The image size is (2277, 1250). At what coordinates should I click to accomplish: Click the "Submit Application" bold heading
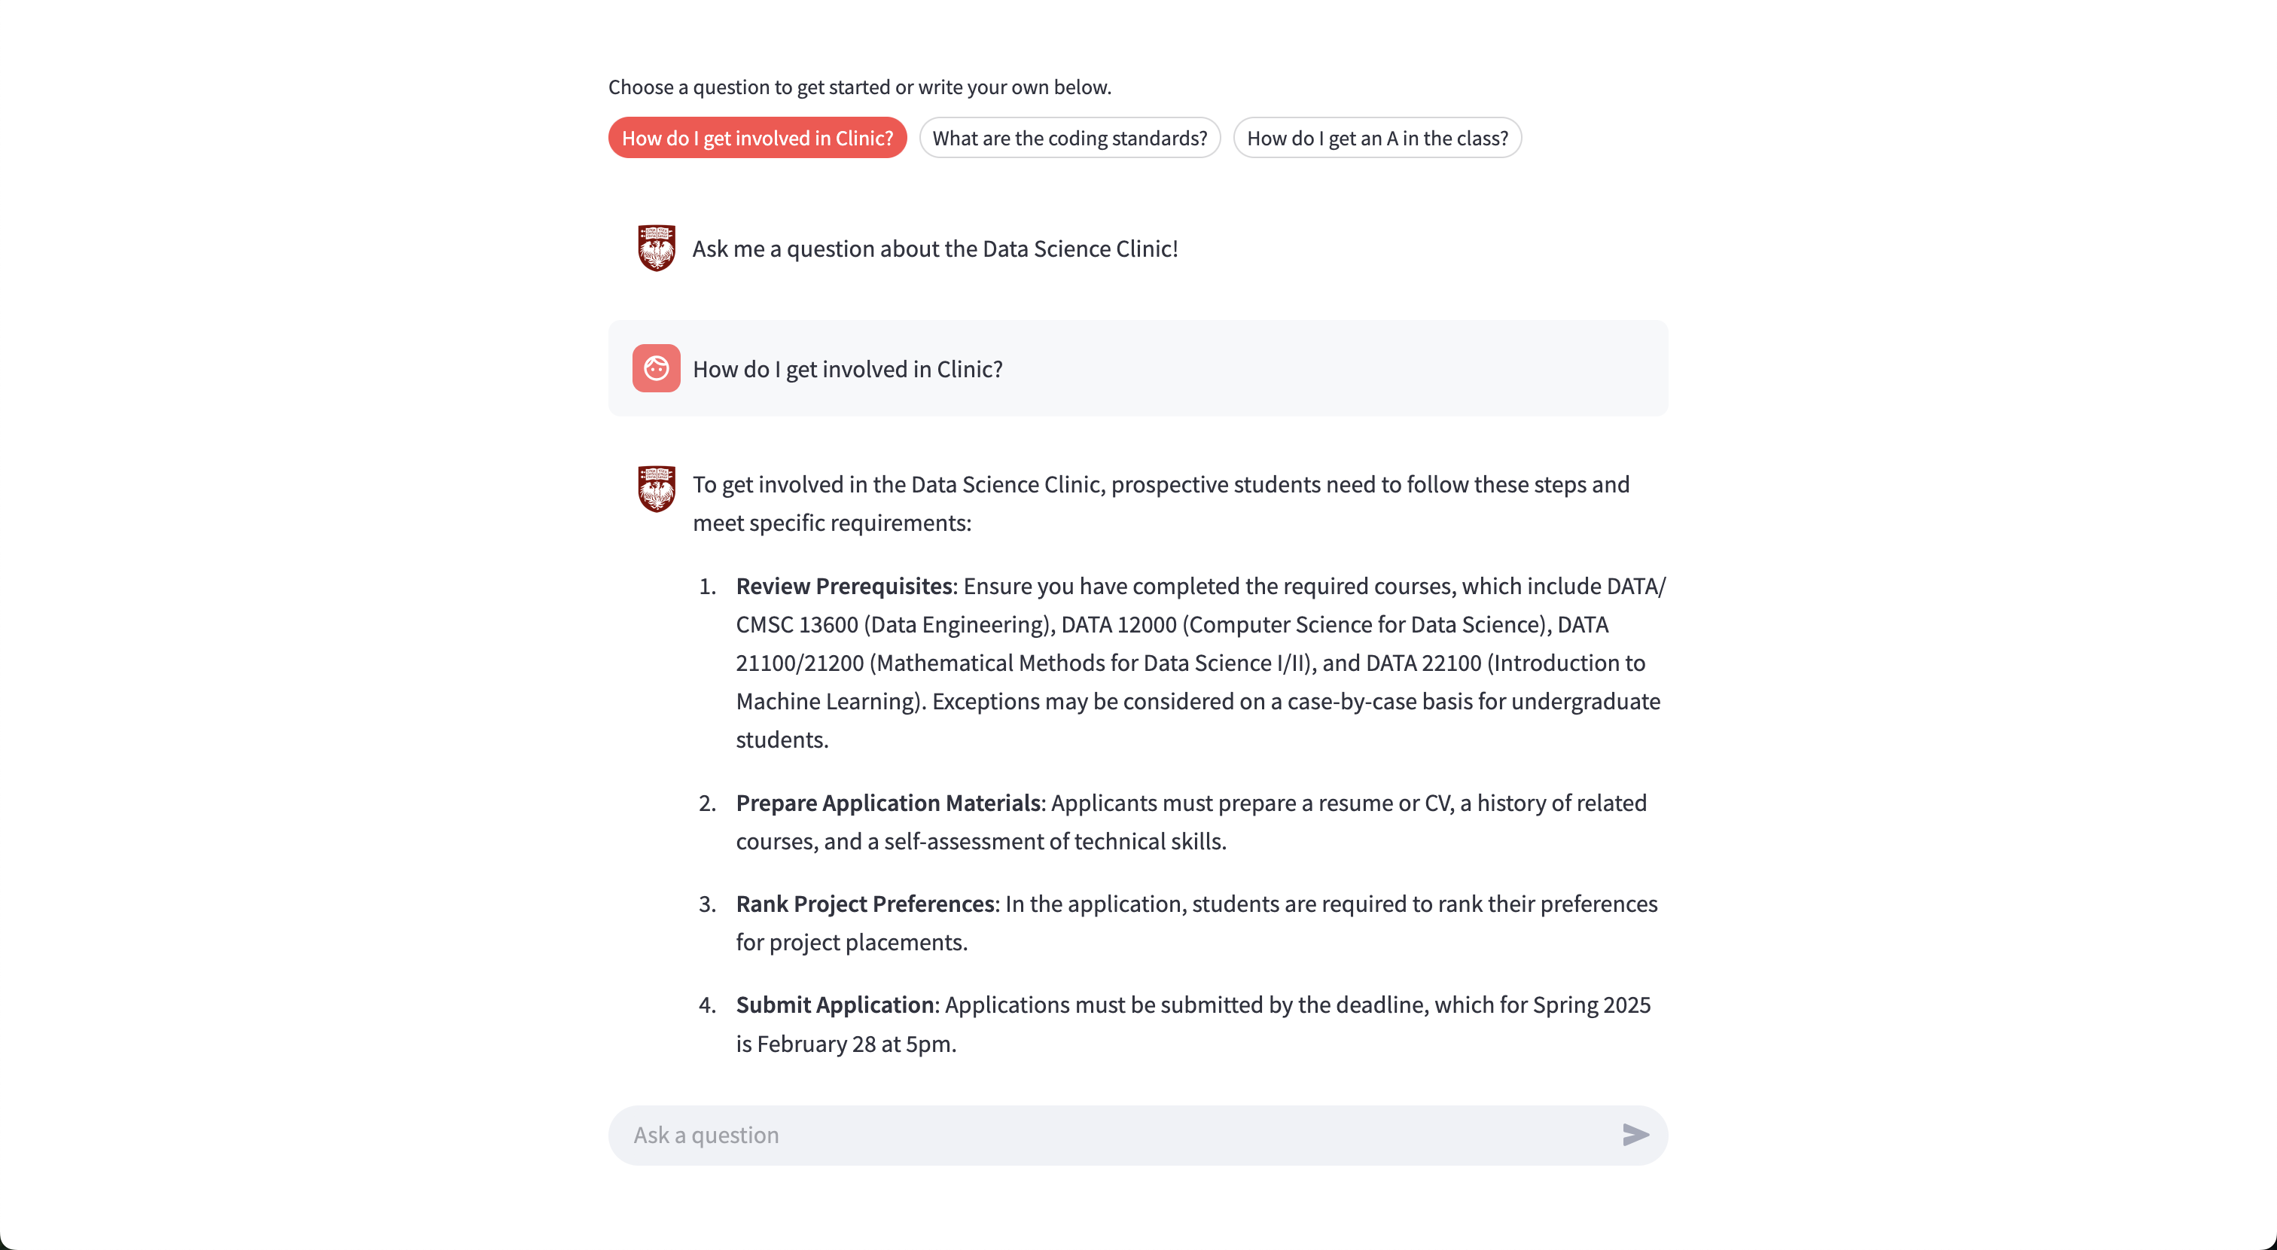pos(834,1005)
